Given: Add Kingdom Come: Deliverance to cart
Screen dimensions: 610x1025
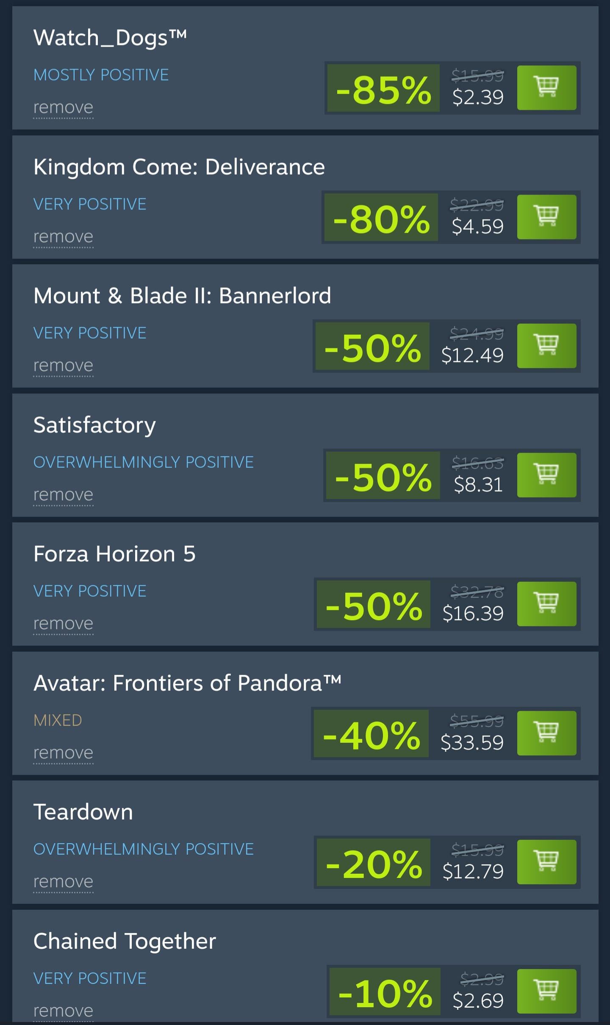Looking at the screenshot, I should tap(546, 217).
